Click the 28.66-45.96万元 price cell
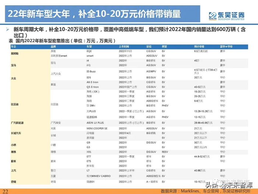The image size is (258, 194). click(203, 123)
